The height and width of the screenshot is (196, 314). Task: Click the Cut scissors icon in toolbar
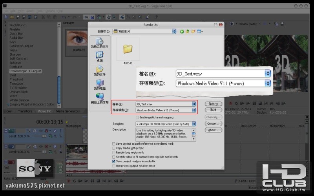coord(43,17)
